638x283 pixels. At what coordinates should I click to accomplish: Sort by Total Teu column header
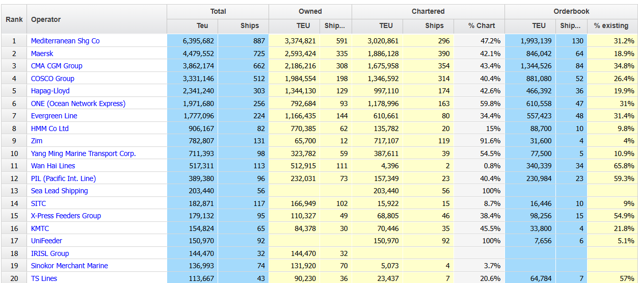[193, 26]
